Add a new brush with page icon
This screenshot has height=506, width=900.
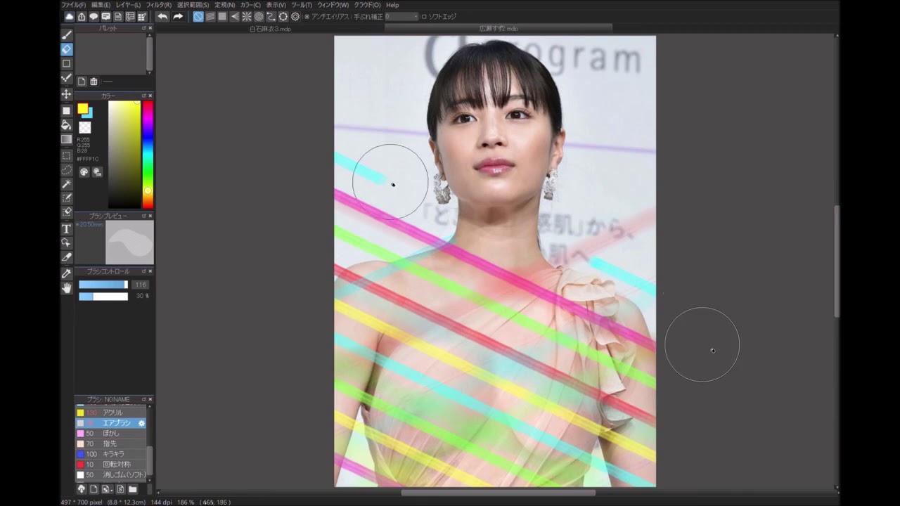94,489
